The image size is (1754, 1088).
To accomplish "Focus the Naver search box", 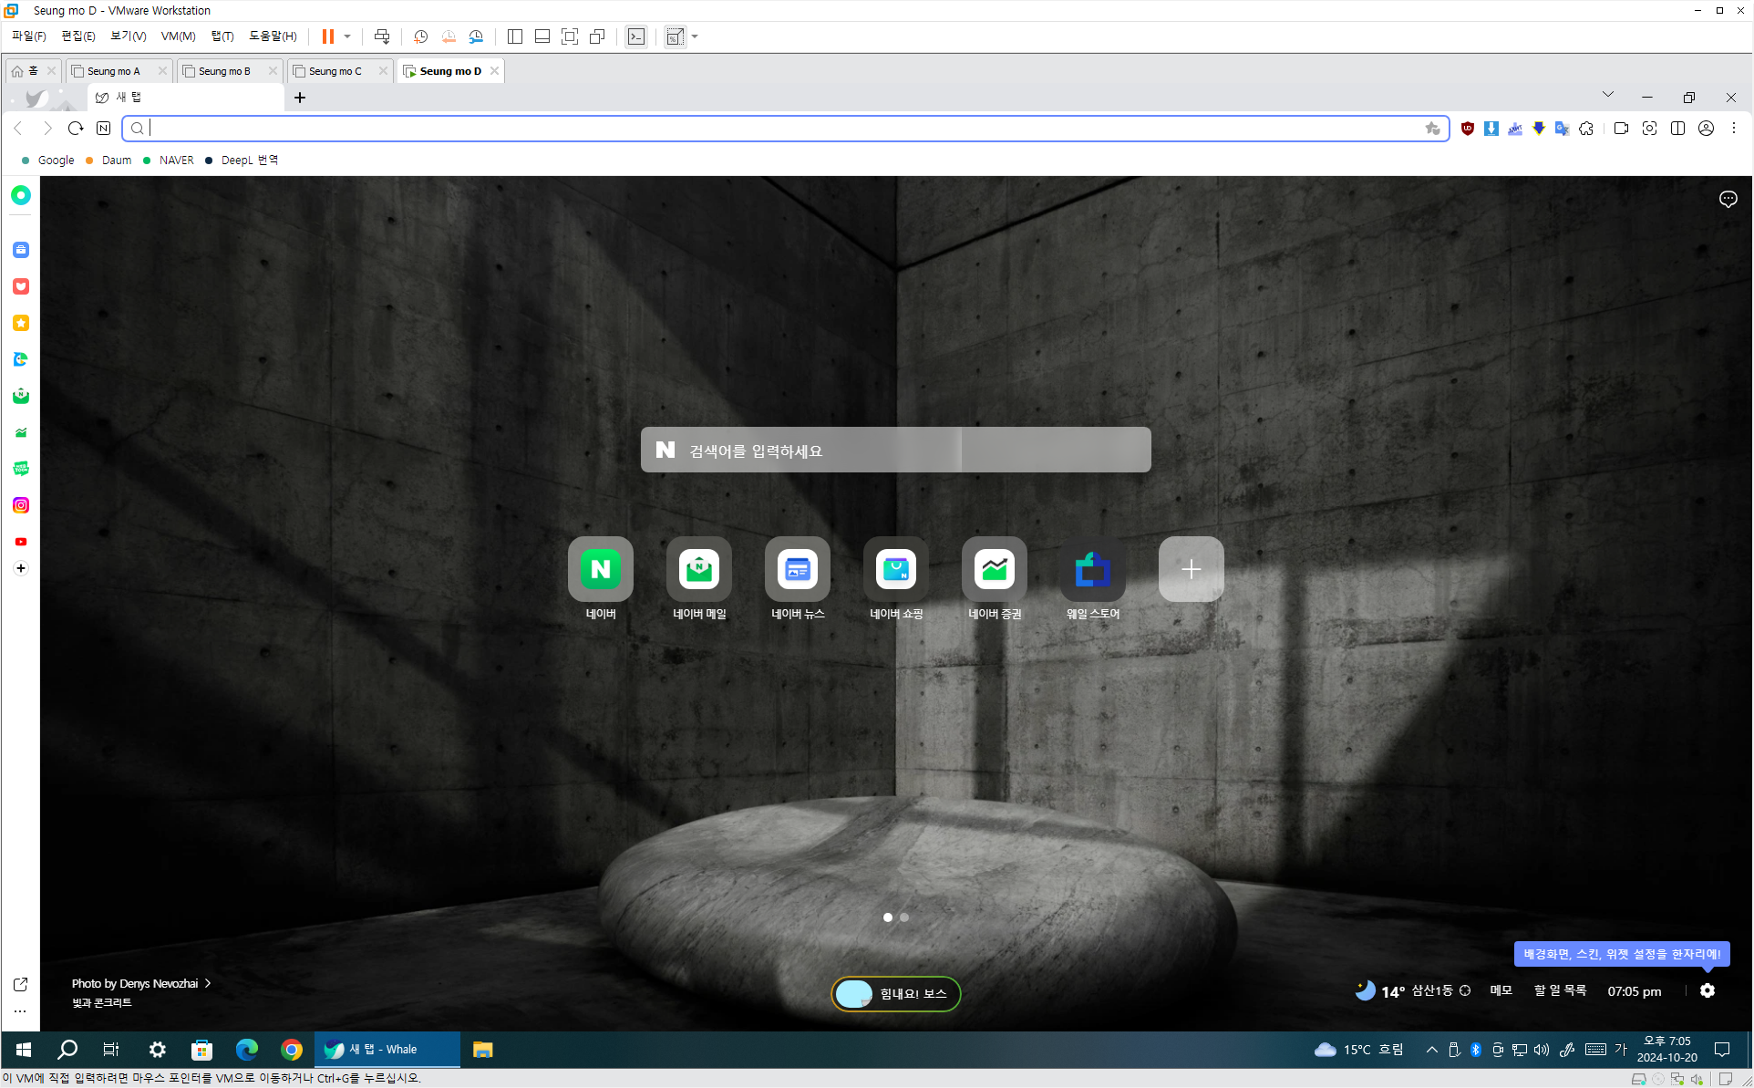I will [x=895, y=450].
